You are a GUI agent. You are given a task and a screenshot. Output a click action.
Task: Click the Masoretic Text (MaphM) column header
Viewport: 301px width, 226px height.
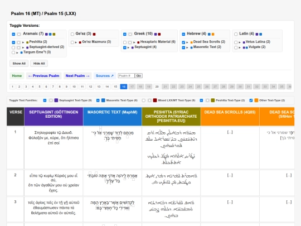113,117
